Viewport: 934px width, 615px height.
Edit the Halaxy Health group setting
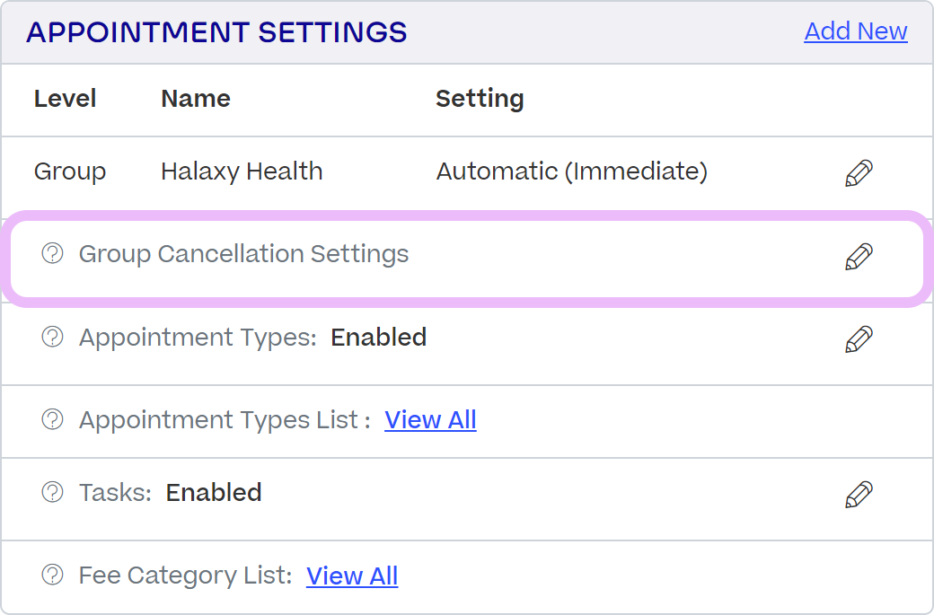coord(859,172)
